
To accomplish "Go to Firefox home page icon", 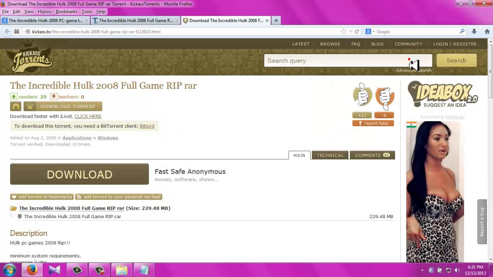I will click(x=487, y=32).
